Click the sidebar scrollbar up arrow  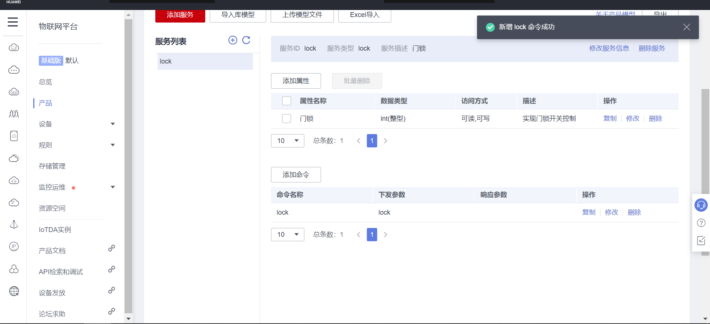[128, 15]
